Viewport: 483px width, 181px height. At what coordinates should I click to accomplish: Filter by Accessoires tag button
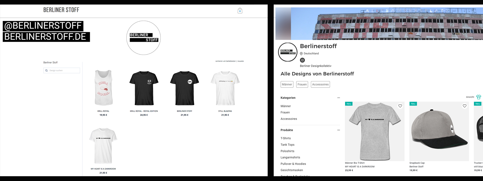pyautogui.click(x=320, y=84)
